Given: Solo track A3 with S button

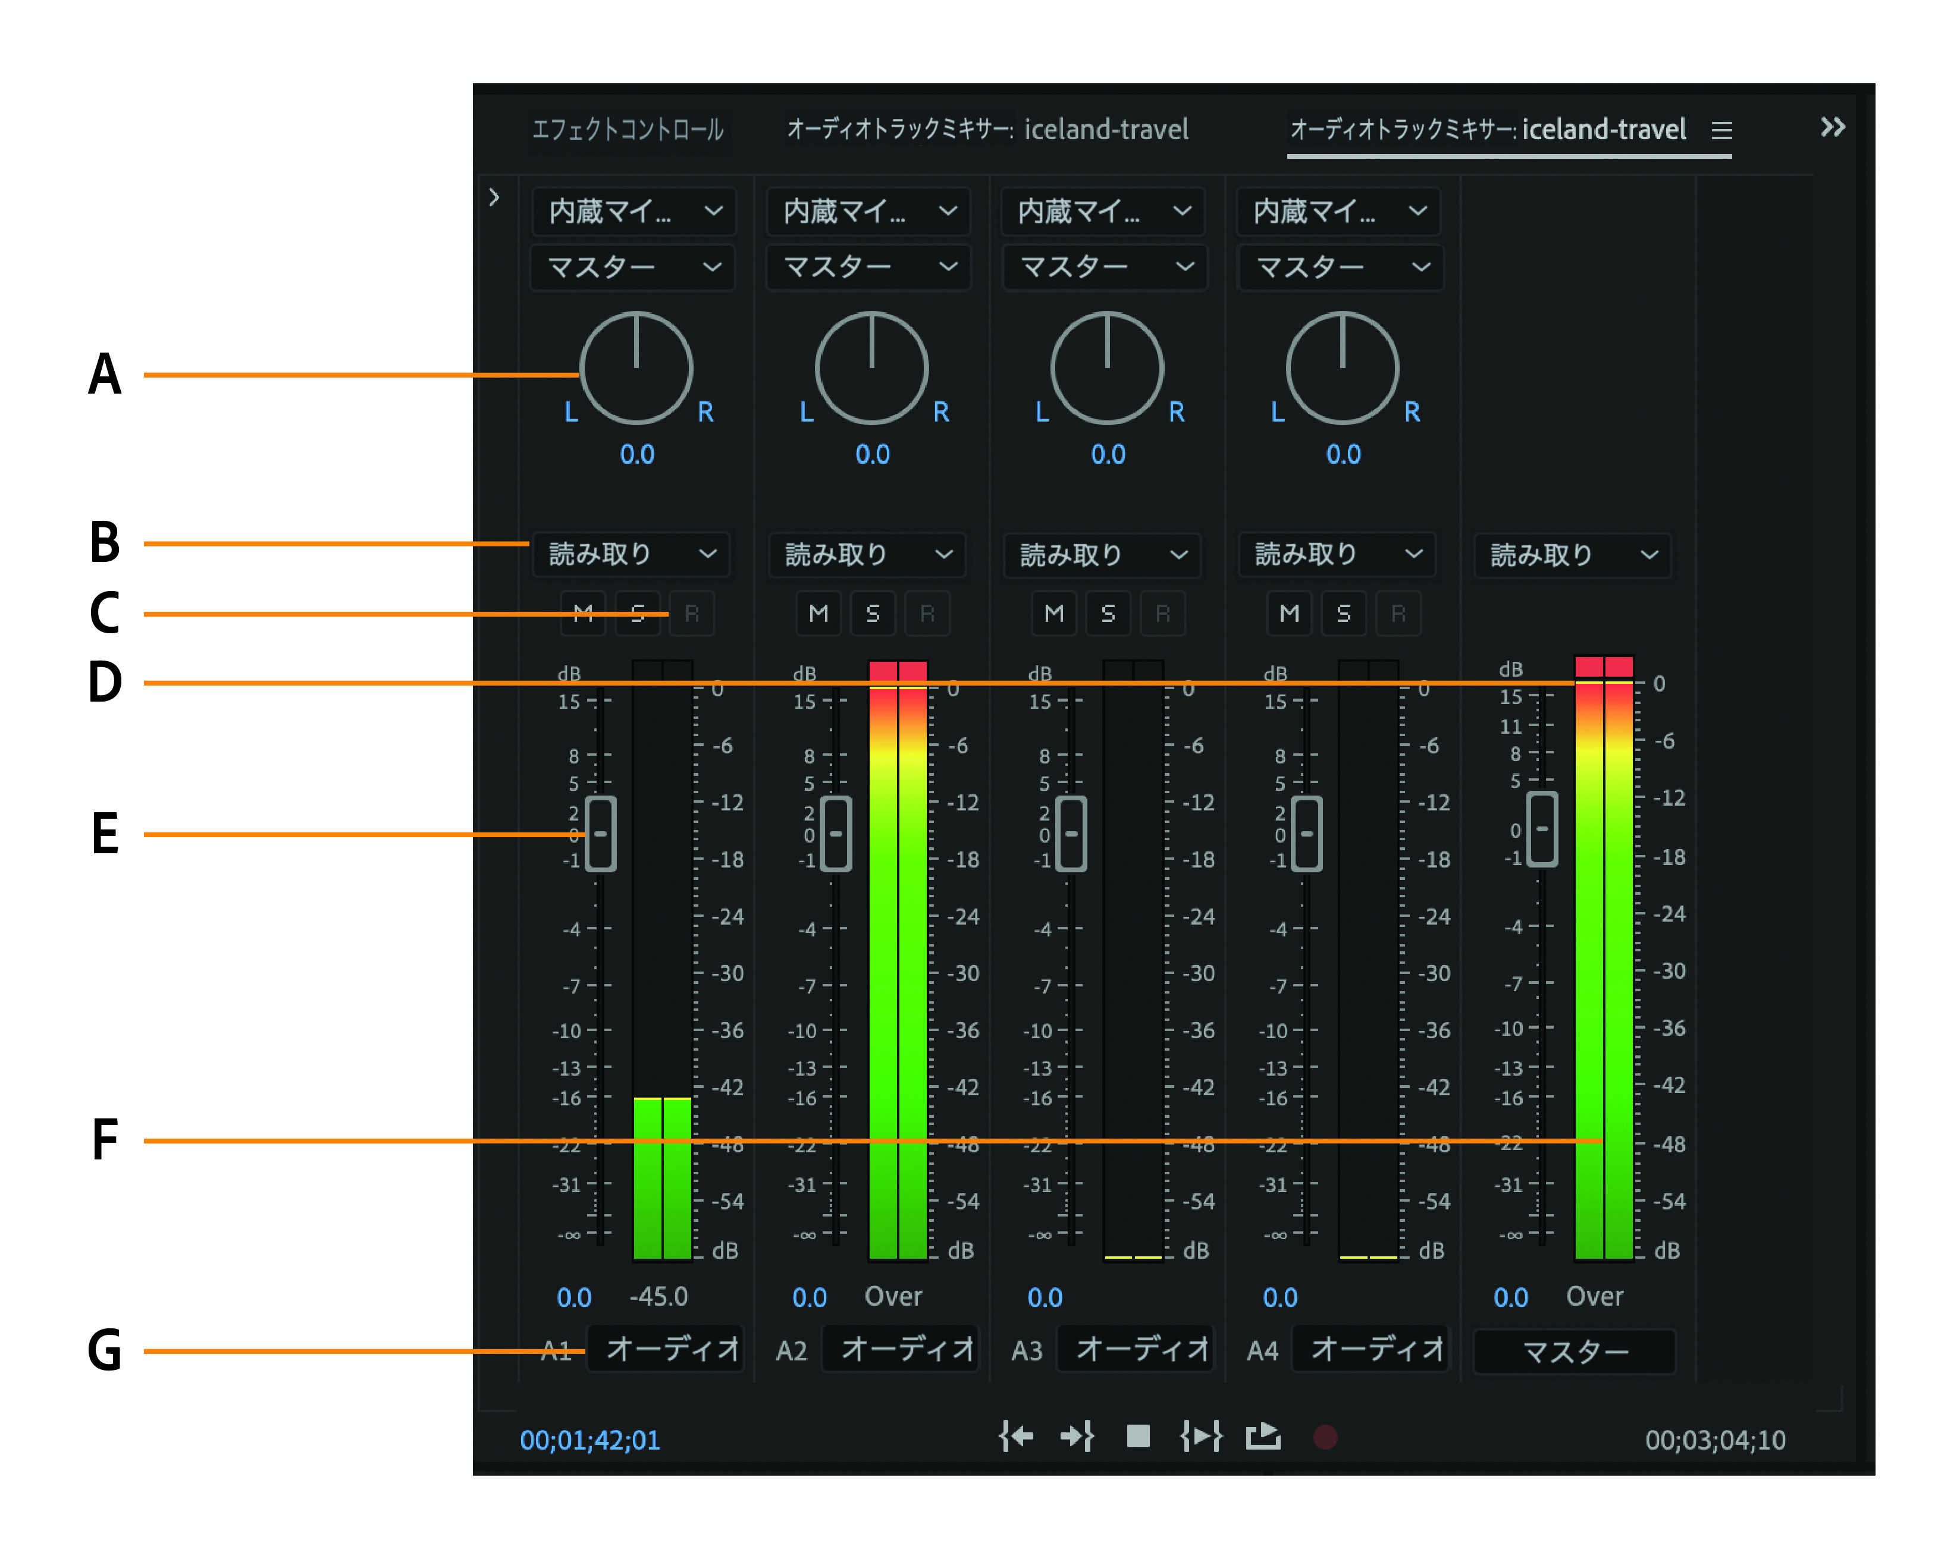Looking at the screenshot, I should coord(1108,613).
